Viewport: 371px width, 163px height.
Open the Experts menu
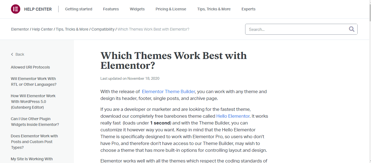point(248,9)
